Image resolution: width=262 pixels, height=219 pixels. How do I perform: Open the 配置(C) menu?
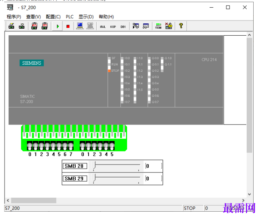click(53, 17)
